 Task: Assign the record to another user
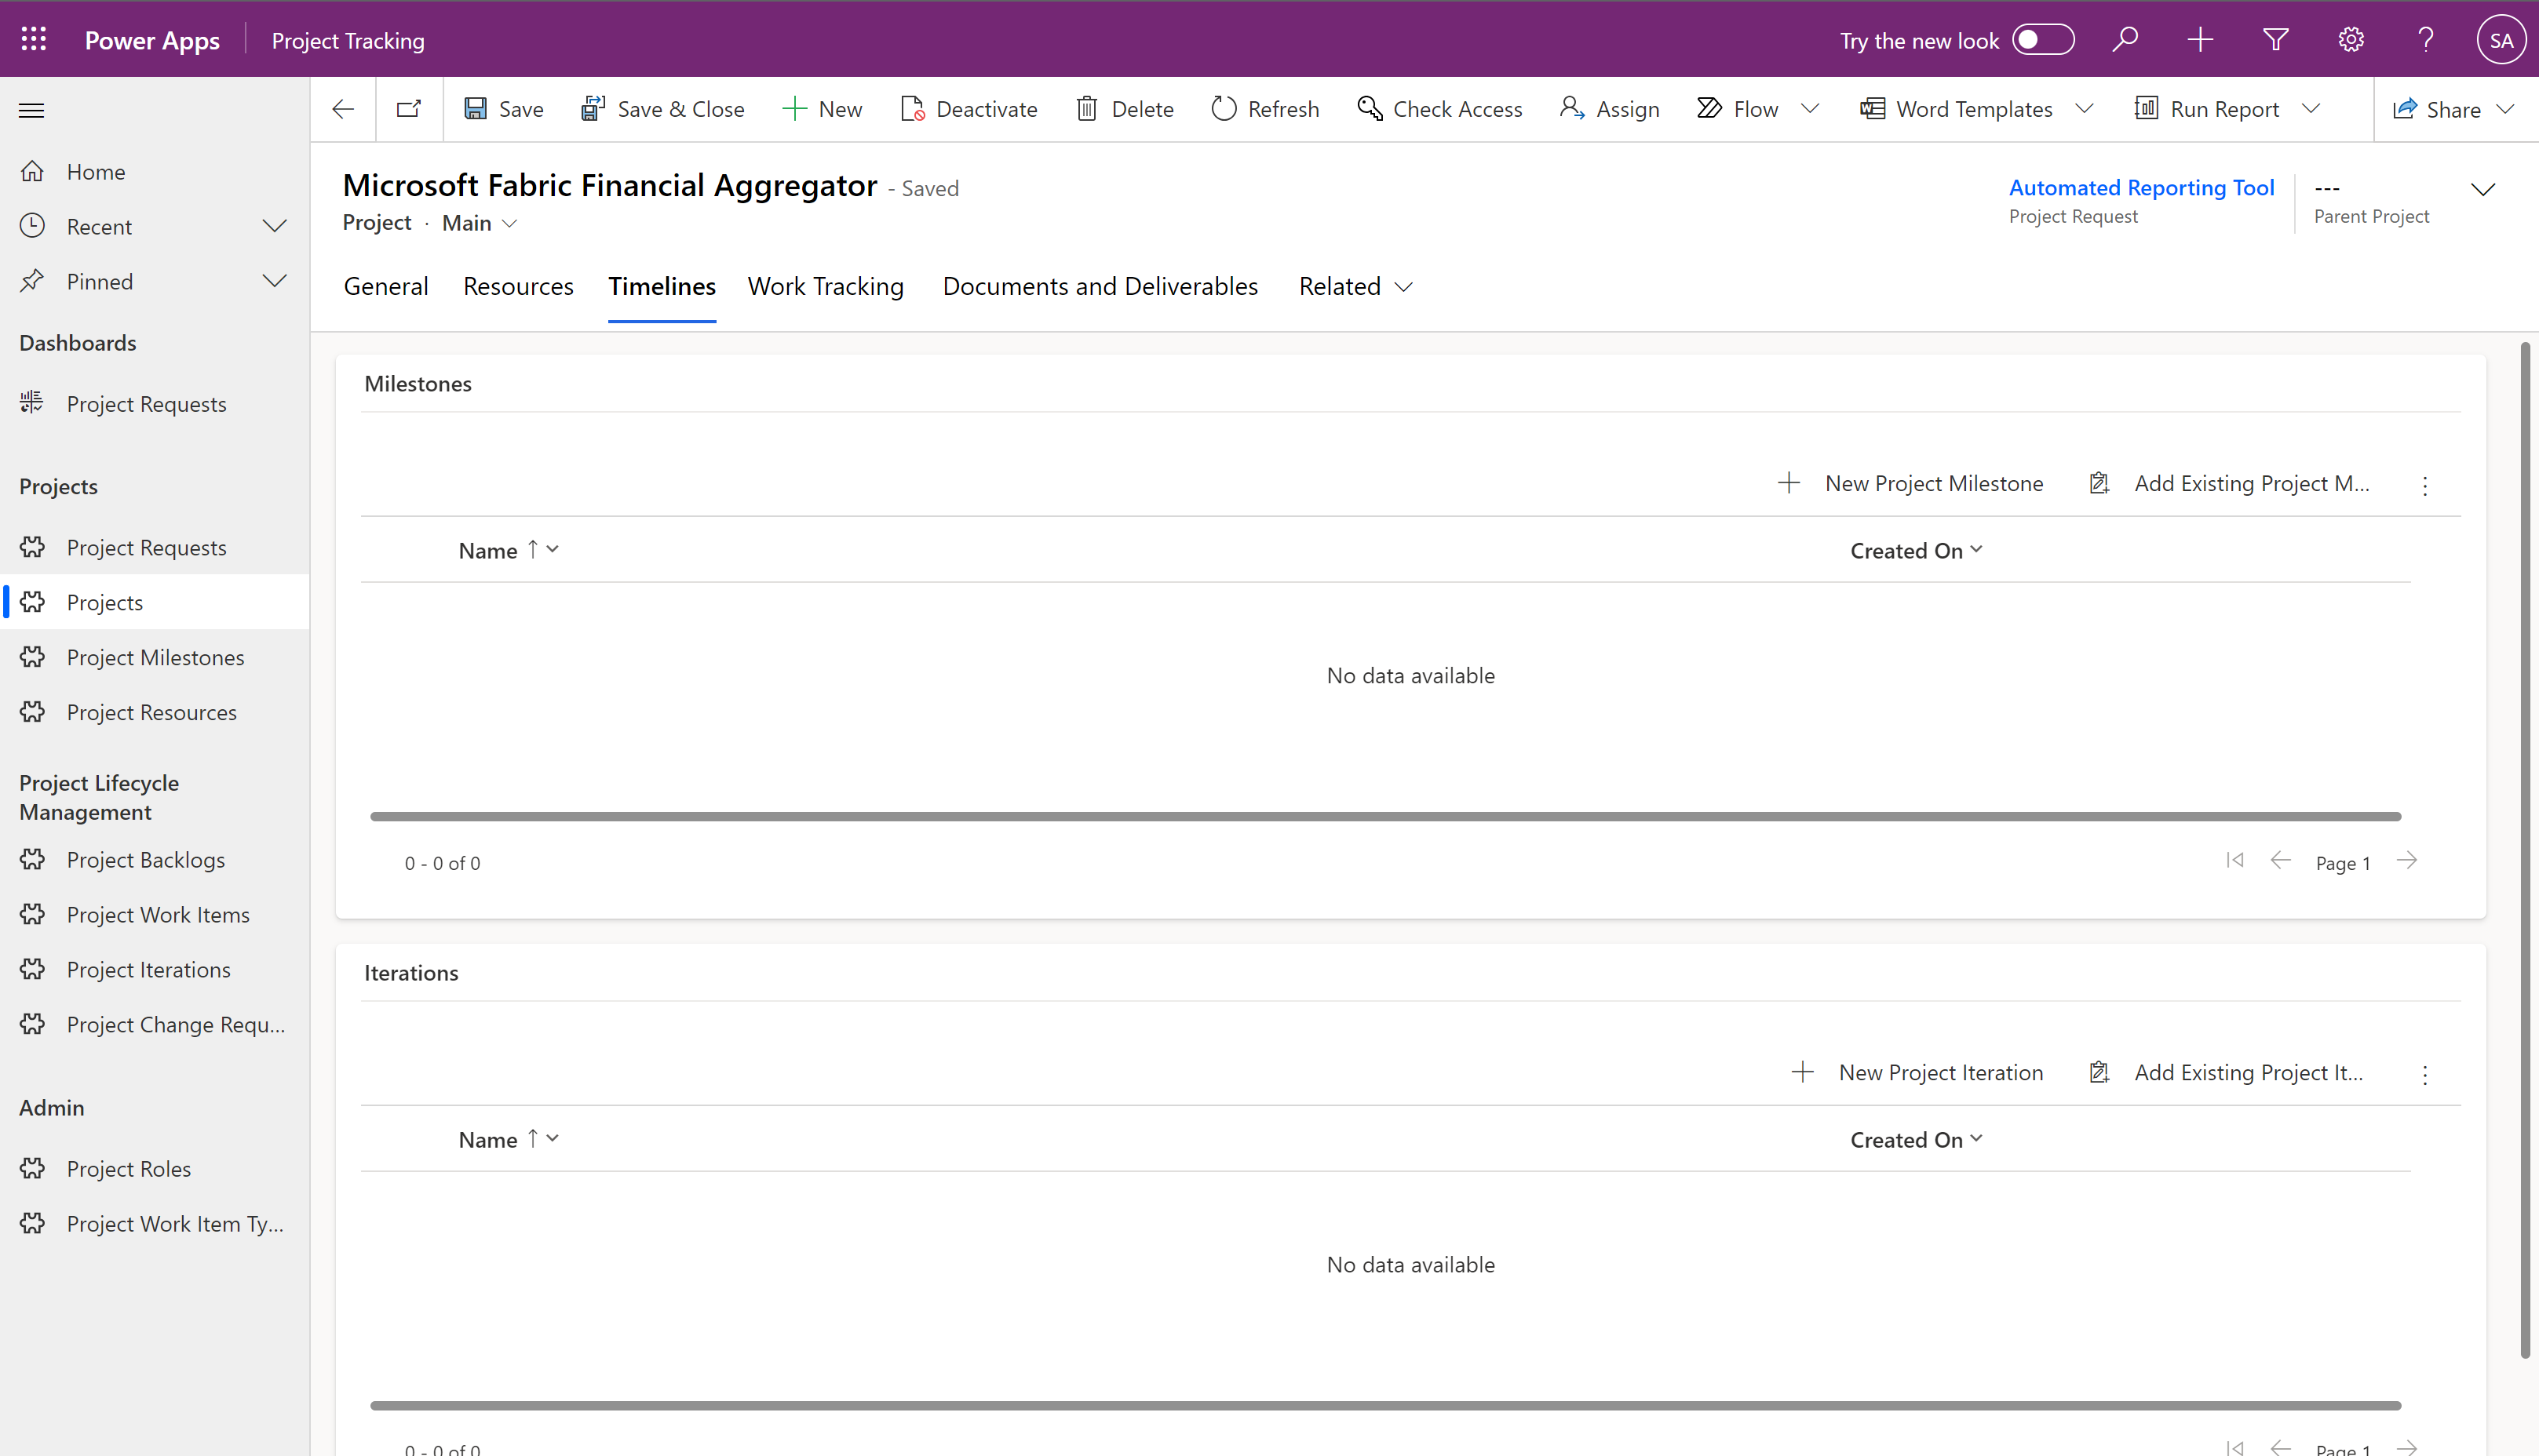tap(1610, 109)
